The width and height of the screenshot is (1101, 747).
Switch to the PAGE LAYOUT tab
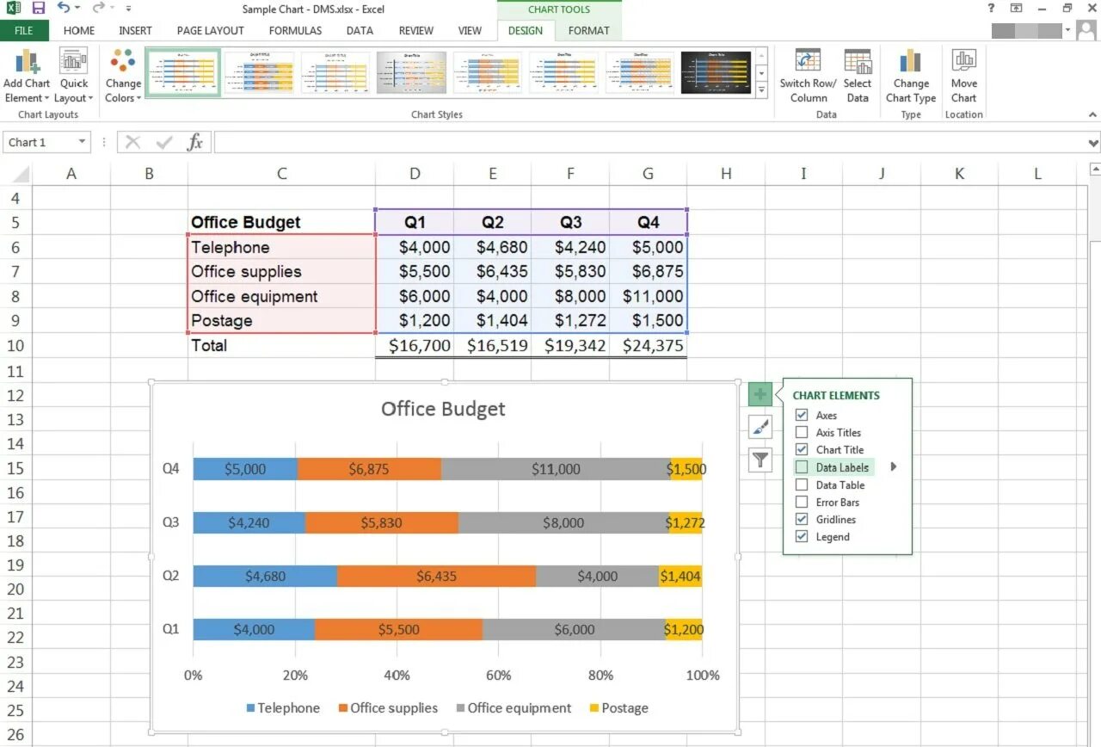point(211,30)
